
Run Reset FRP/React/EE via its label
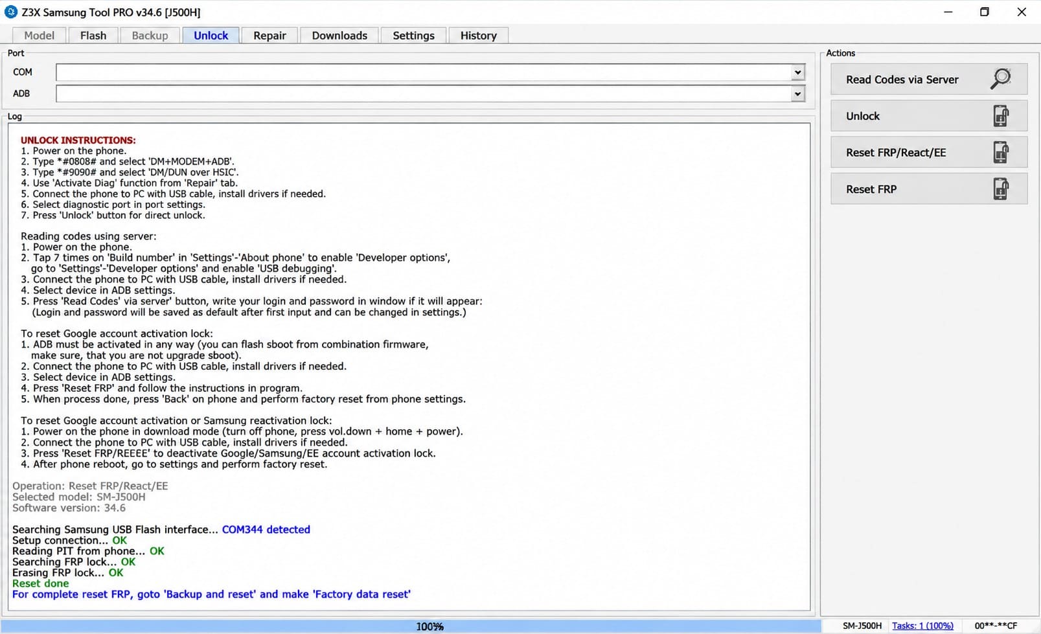tap(896, 153)
